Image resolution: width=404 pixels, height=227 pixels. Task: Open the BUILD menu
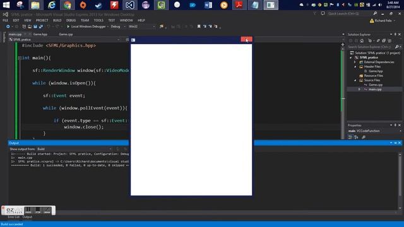(57, 20)
